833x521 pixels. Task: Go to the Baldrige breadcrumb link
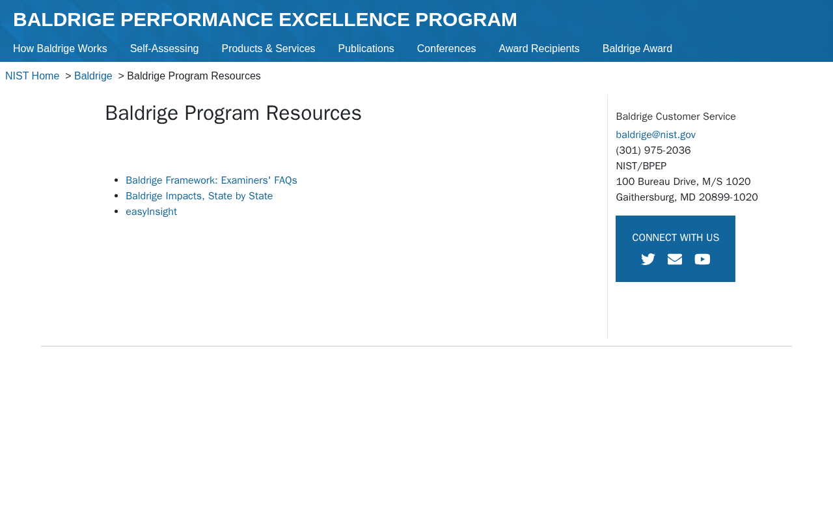tap(93, 76)
